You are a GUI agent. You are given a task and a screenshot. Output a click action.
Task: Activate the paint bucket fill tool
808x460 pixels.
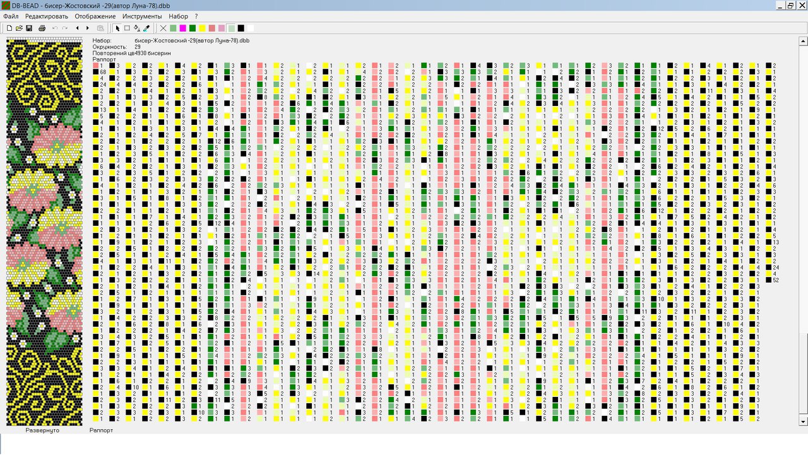pyautogui.click(x=137, y=28)
